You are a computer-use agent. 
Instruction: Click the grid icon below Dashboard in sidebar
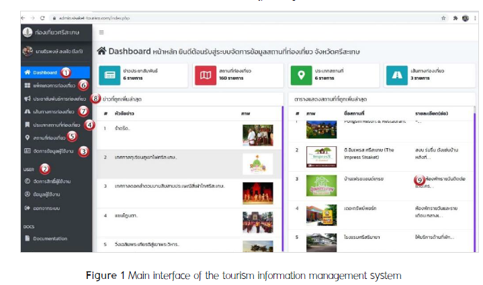27,85
